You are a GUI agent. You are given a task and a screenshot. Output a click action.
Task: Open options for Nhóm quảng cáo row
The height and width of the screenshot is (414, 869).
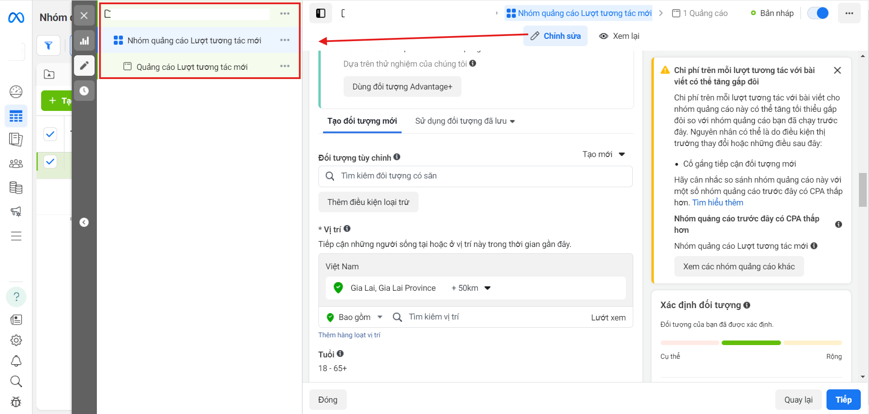pos(285,40)
